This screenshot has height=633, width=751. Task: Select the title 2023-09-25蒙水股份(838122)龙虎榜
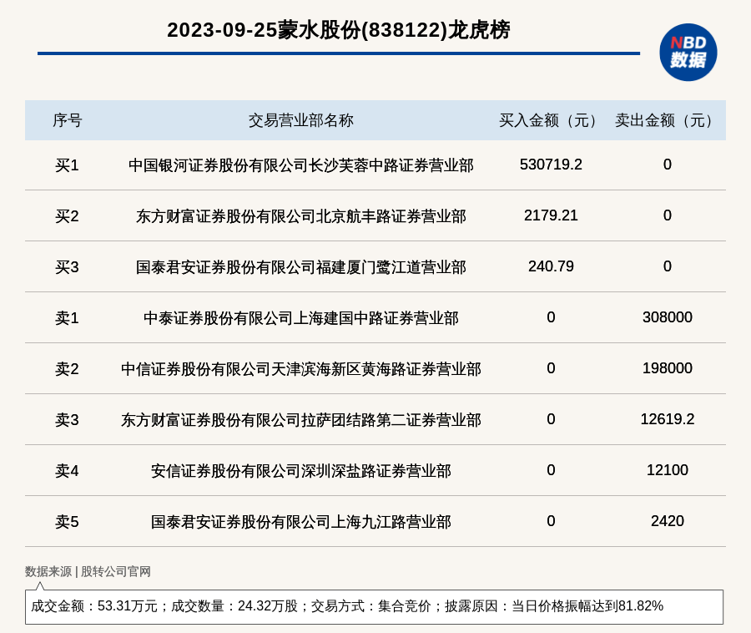pyautogui.click(x=339, y=30)
